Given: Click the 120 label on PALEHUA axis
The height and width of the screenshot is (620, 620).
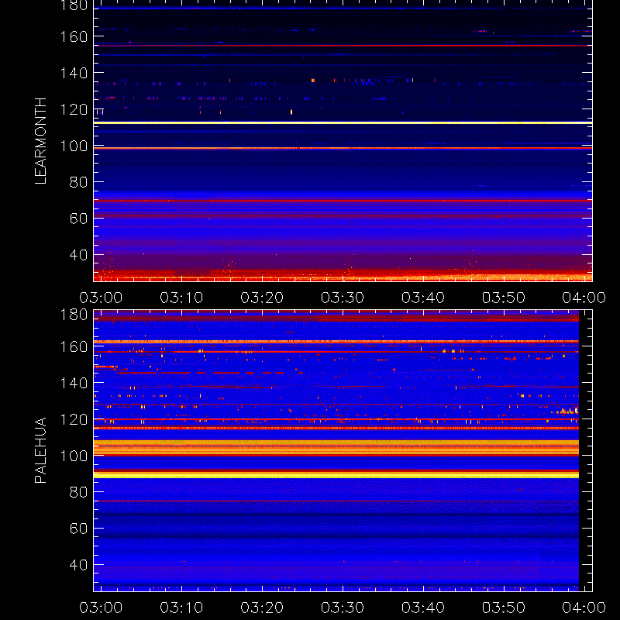Looking at the screenshot, I should click(74, 419).
